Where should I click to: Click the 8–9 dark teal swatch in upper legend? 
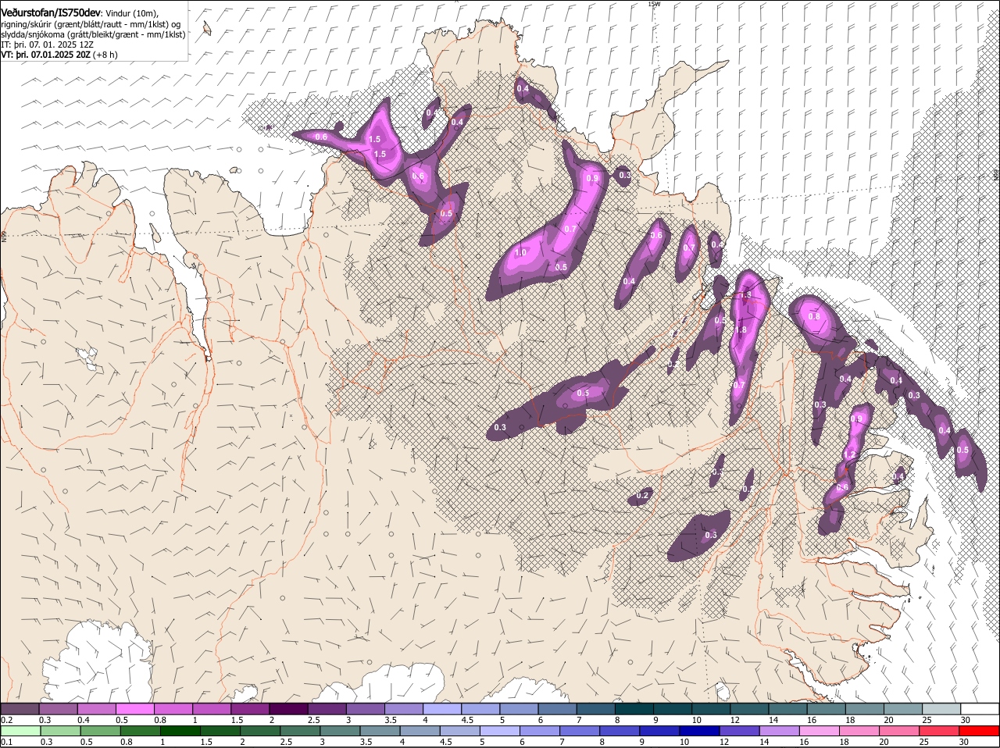(634, 709)
